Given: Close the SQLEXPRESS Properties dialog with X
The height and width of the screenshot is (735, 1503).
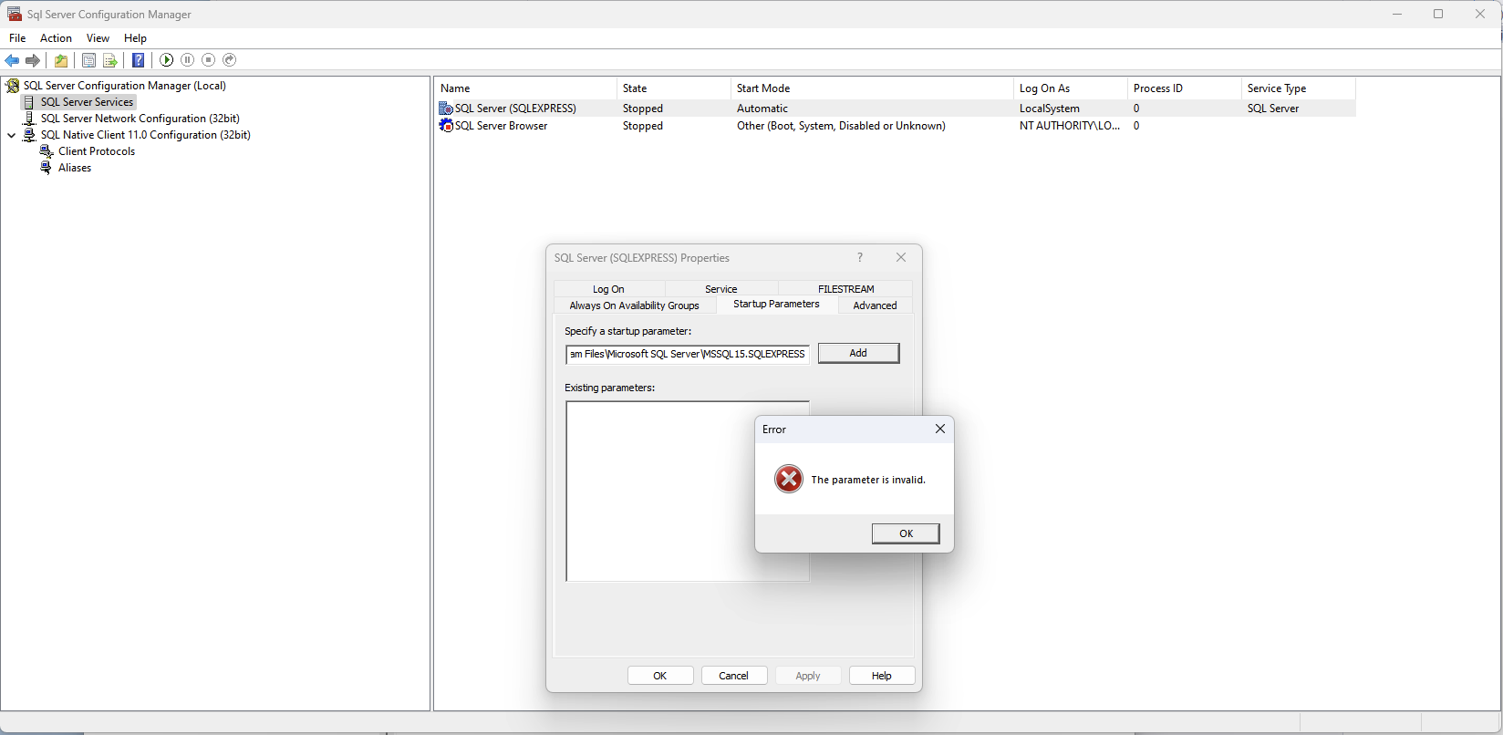Looking at the screenshot, I should (x=901, y=258).
